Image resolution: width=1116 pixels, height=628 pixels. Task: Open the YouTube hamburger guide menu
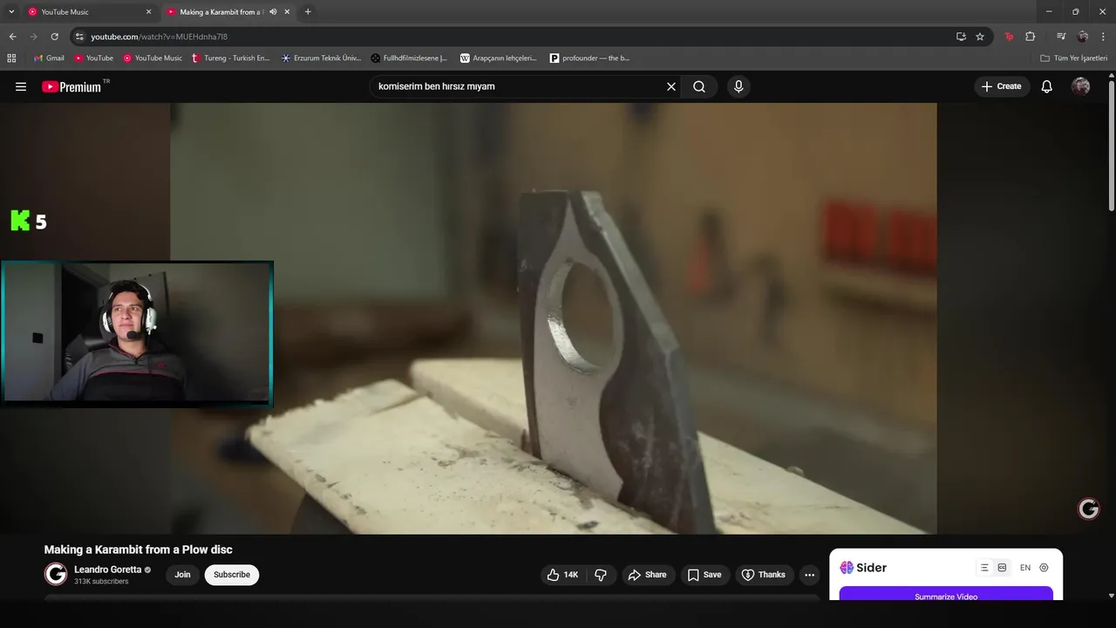click(21, 86)
